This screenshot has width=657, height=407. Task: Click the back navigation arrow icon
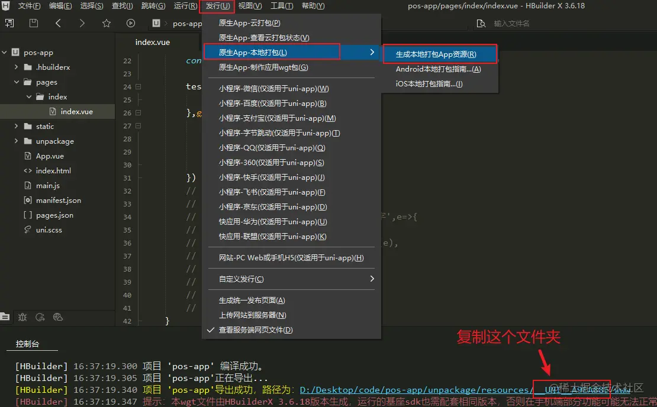(58, 24)
